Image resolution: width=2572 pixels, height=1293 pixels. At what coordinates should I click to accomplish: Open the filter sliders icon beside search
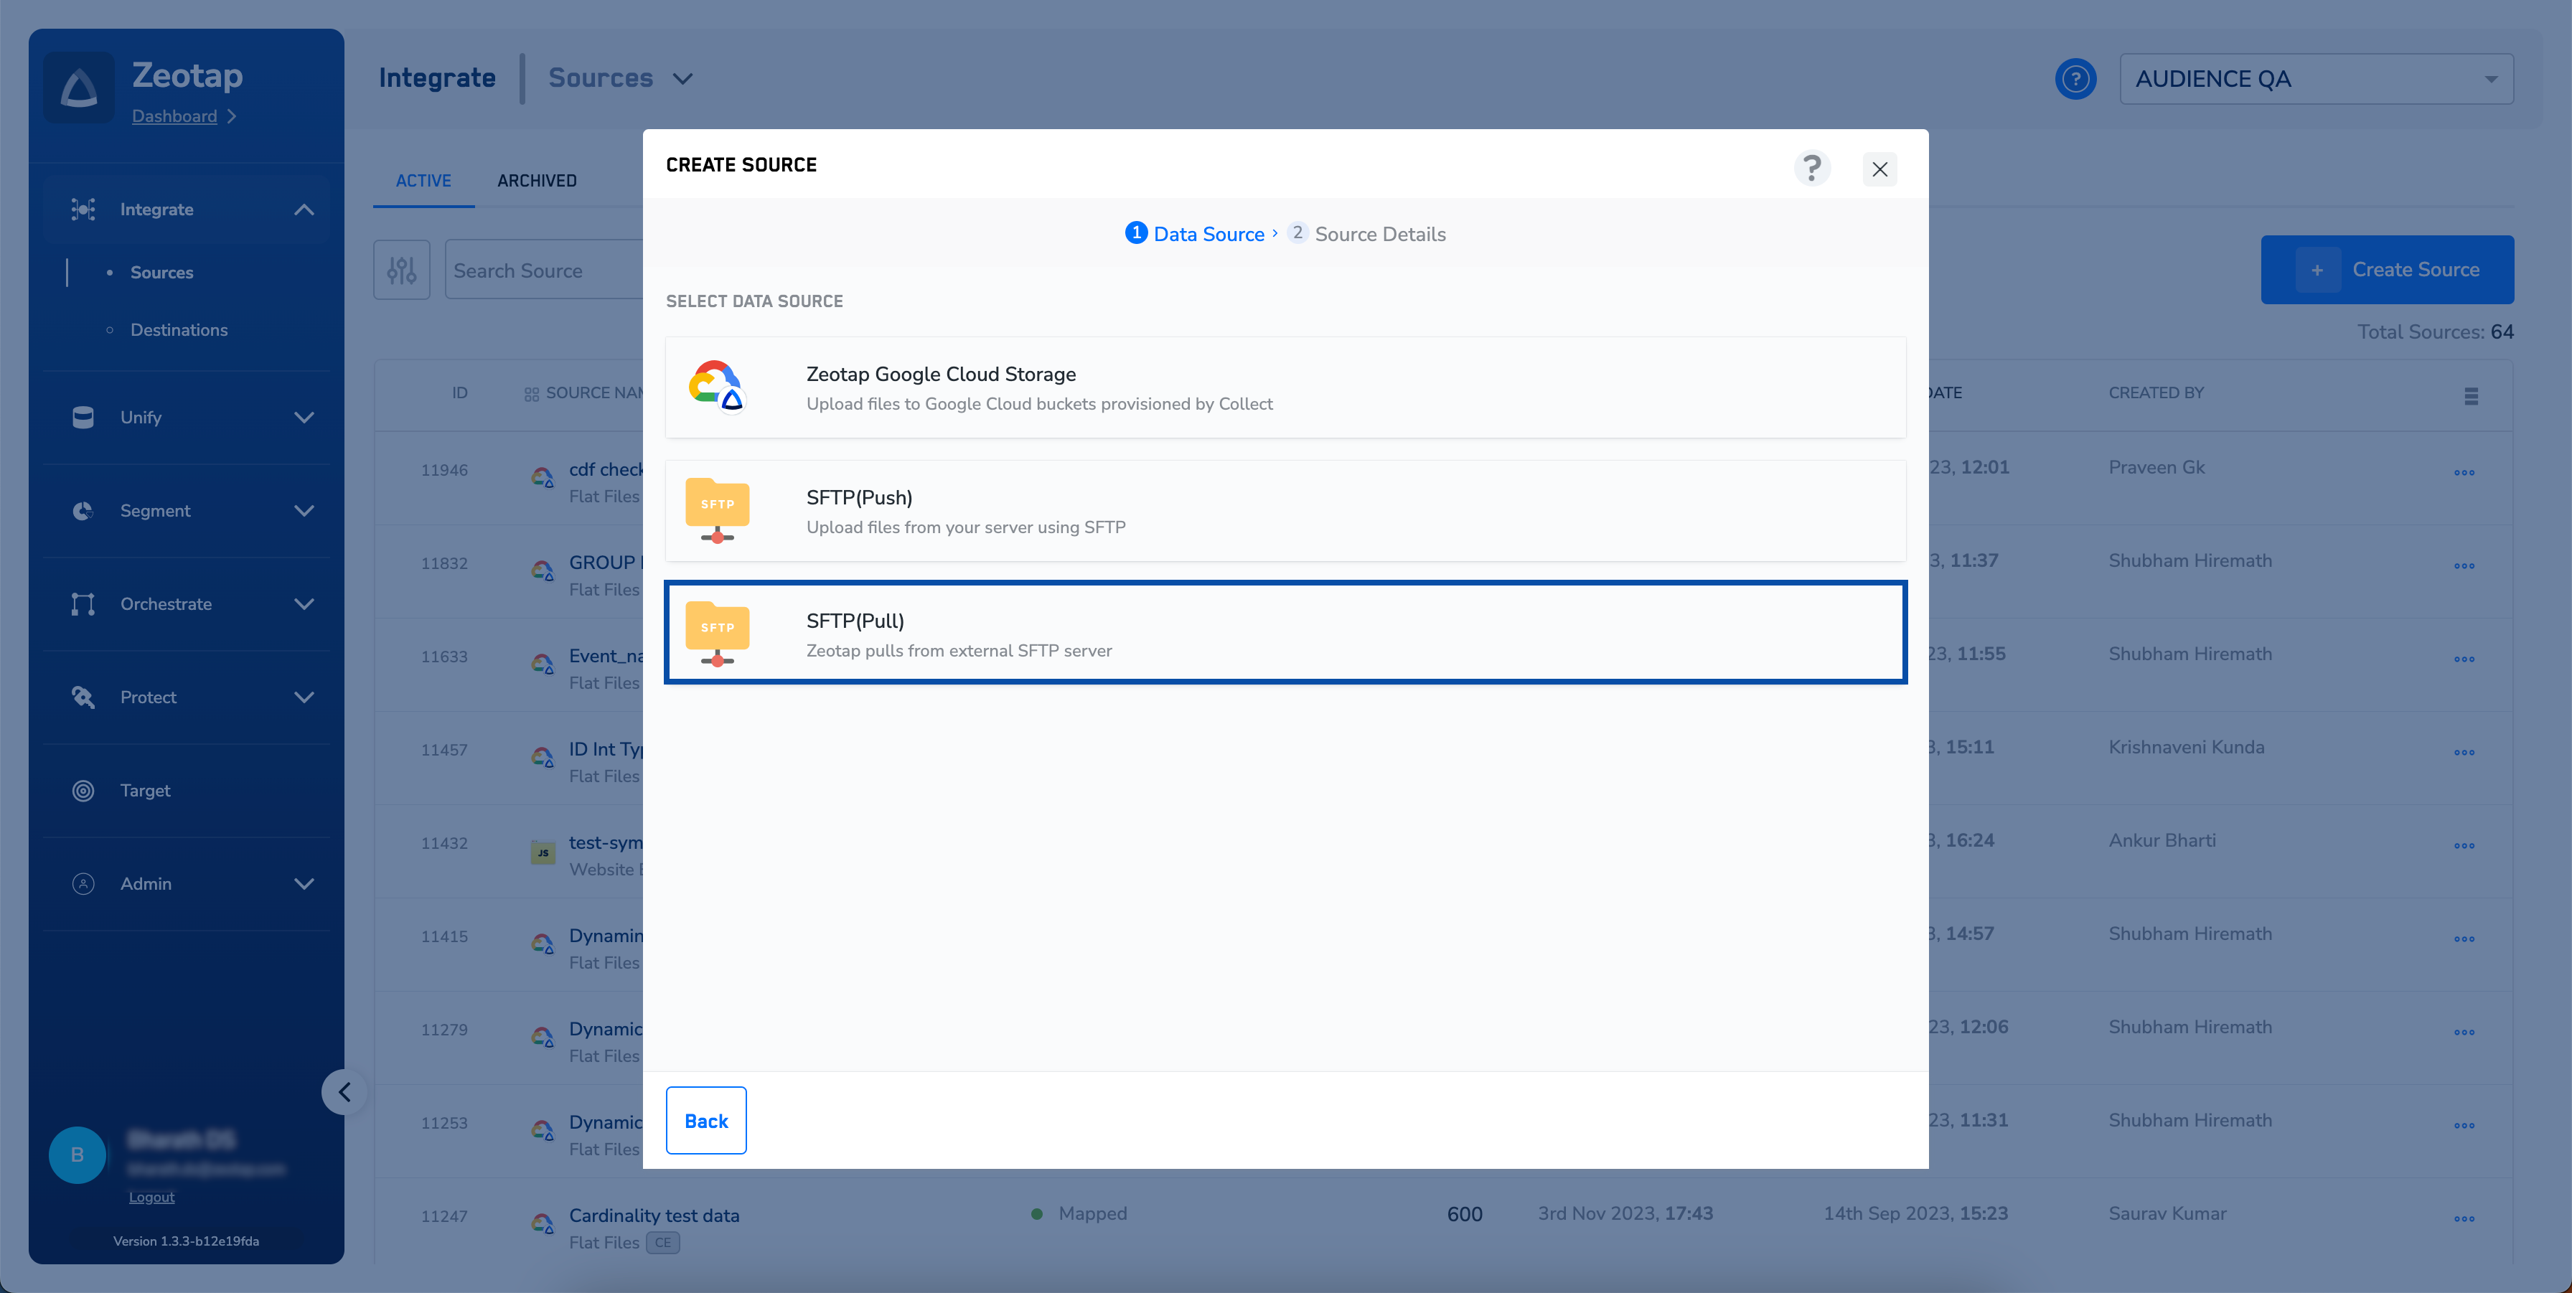click(x=401, y=270)
